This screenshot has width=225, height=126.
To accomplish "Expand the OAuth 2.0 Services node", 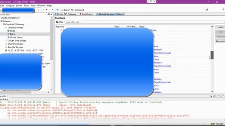I will click(x=6, y=41).
